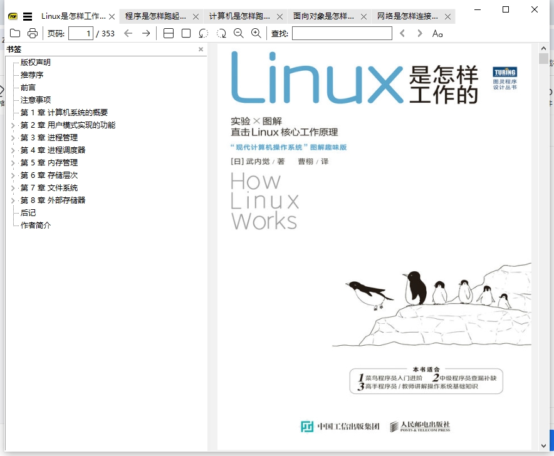Maximize the PDF viewer window
The height and width of the screenshot is (456, 554).
506,9
